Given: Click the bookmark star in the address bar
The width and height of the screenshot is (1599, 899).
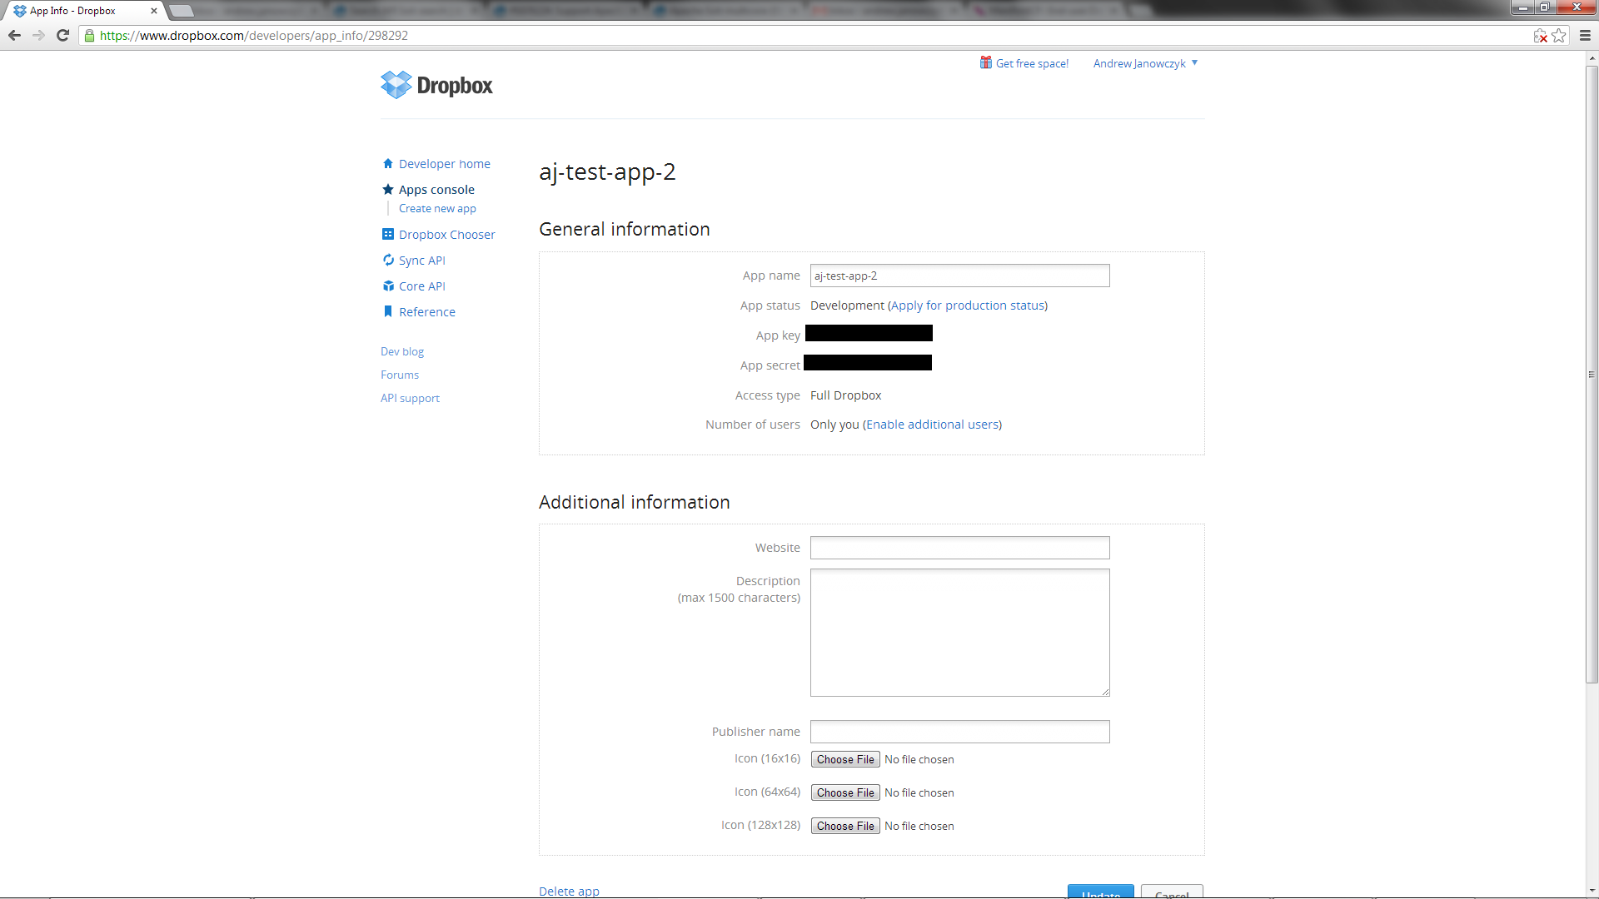Looking at the screenshot, I should point(1559,36).
